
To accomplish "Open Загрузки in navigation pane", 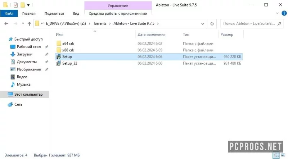I will point(24,54).
